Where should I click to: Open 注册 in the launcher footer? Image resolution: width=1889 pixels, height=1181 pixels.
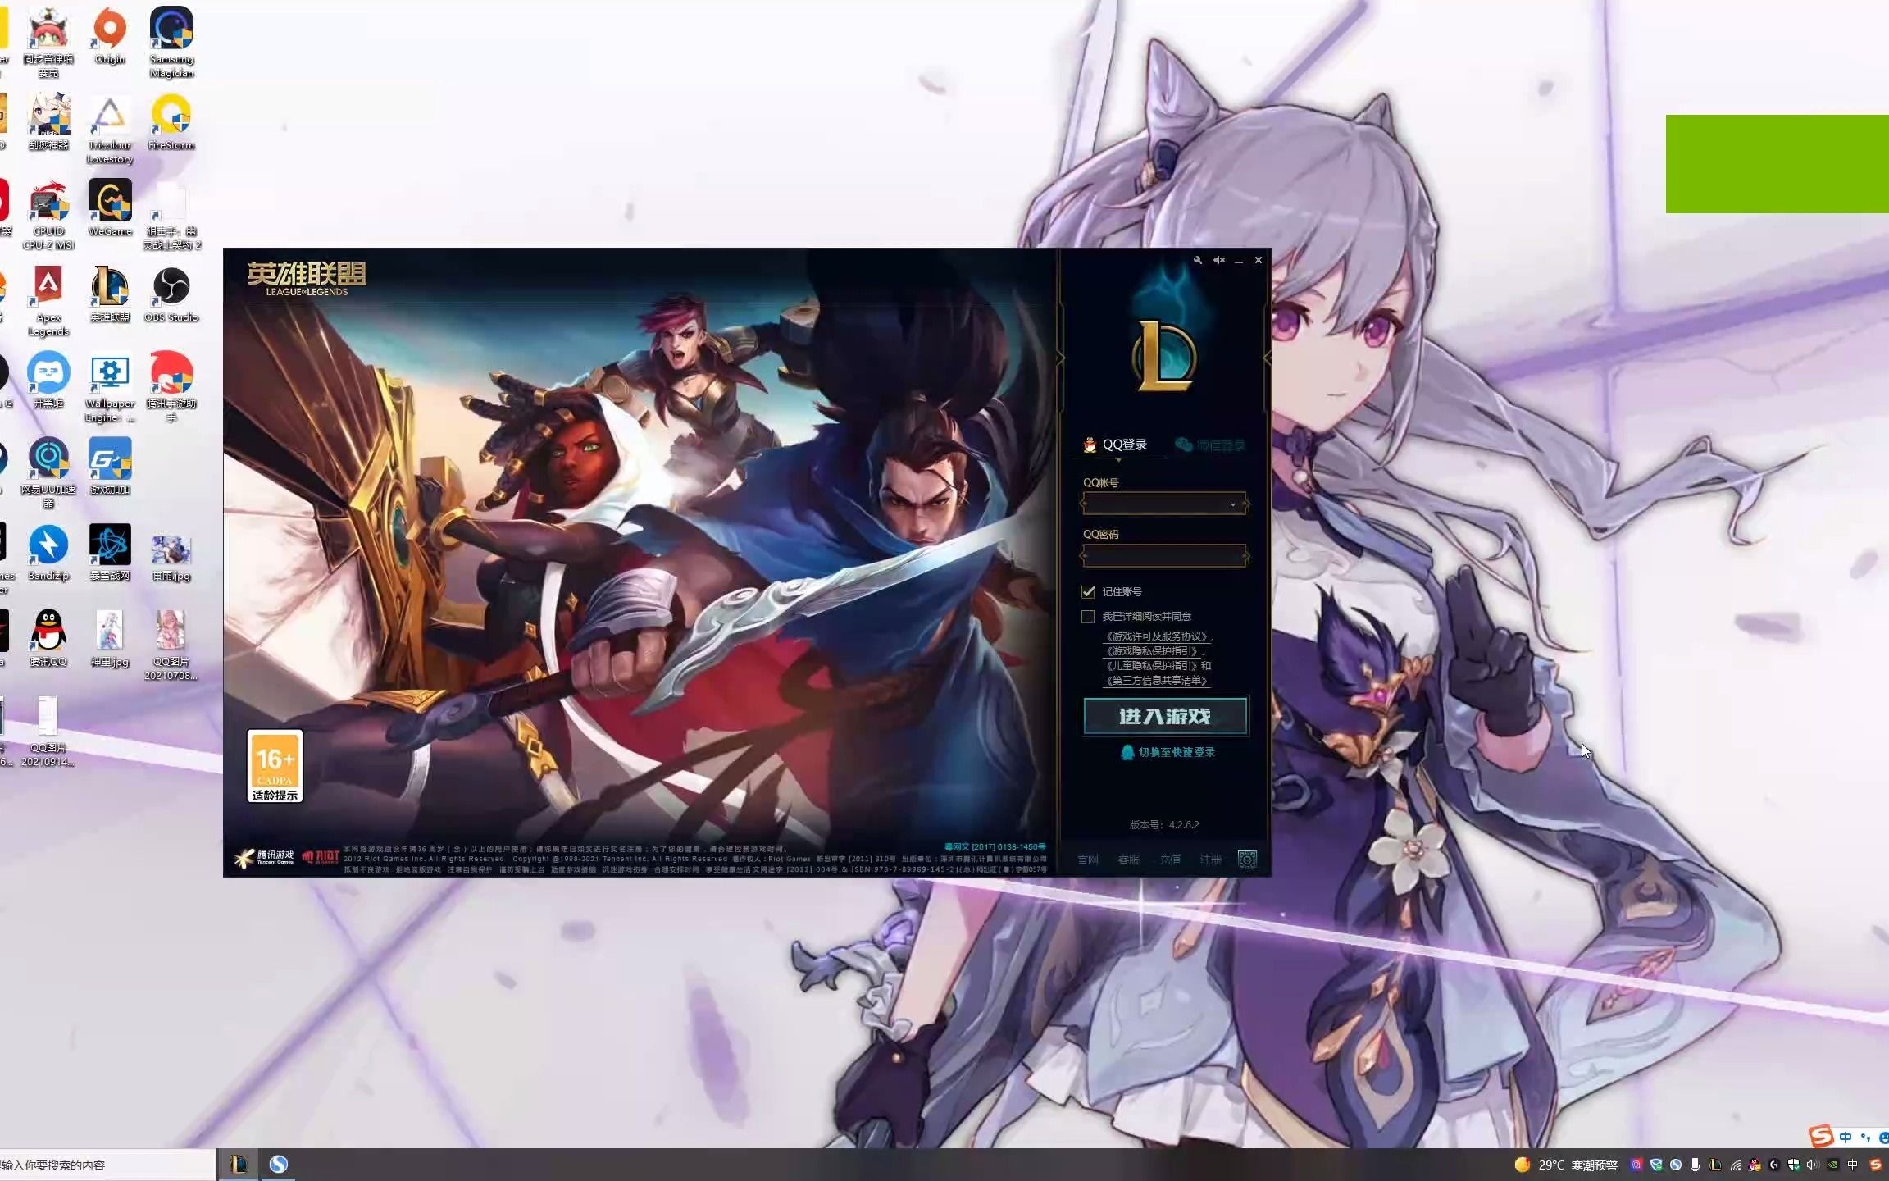click(x=1211, y=860)
